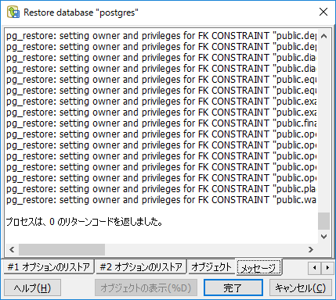Click the vertical scrollbar up arrow

(324, 36)
